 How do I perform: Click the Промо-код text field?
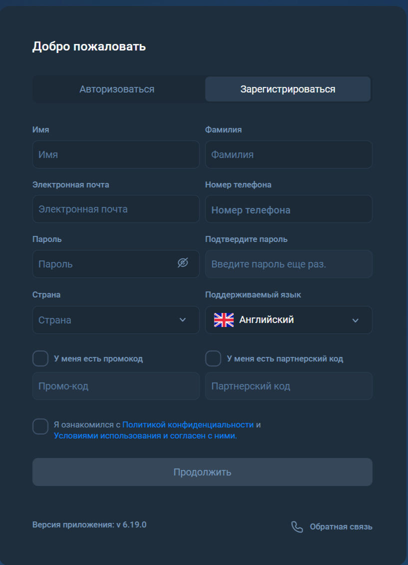[116, 386]
